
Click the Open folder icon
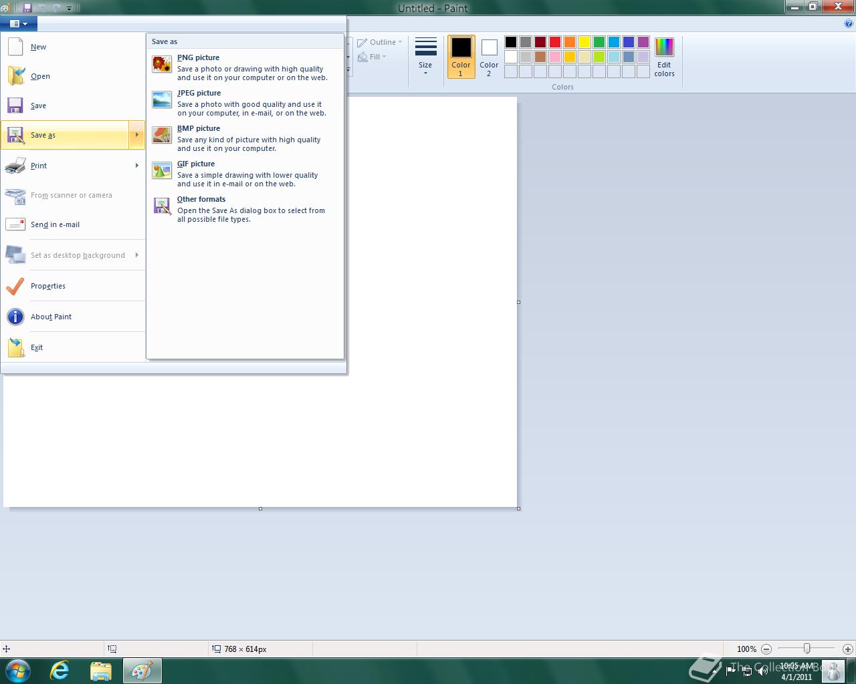pos(15,76)
